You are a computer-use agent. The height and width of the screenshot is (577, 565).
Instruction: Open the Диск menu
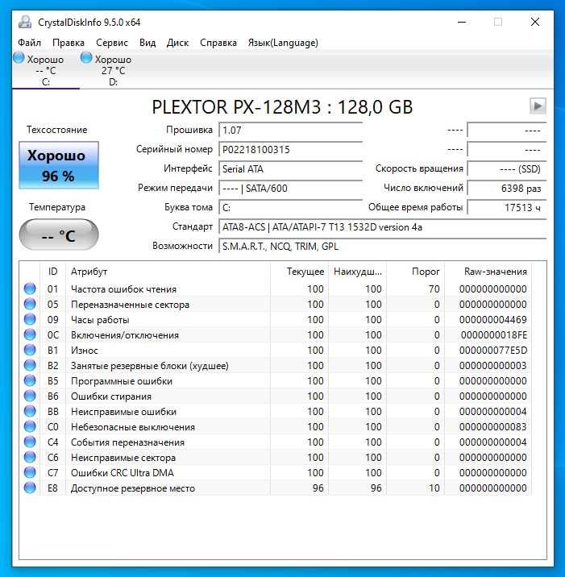(x=178, y=43)
